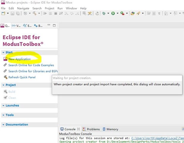Viewport: 184px width, 143px height.
Task: Click the Refresh Quick Panel link
Action: point(22,77)
